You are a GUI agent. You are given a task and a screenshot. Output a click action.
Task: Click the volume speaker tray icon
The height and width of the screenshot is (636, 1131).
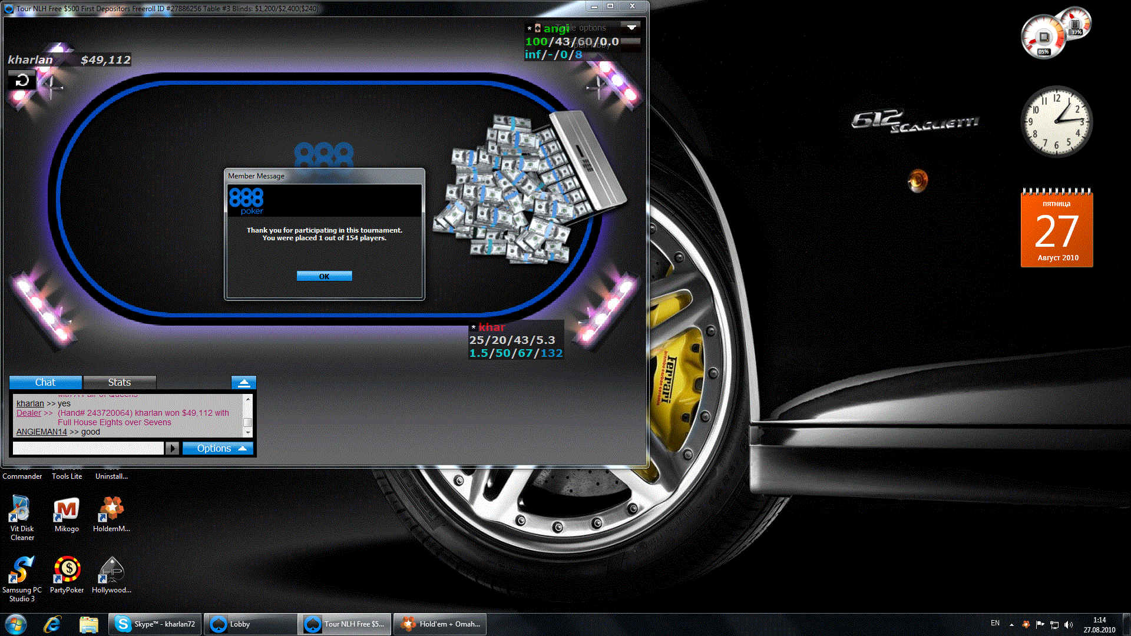(1069, 624)
